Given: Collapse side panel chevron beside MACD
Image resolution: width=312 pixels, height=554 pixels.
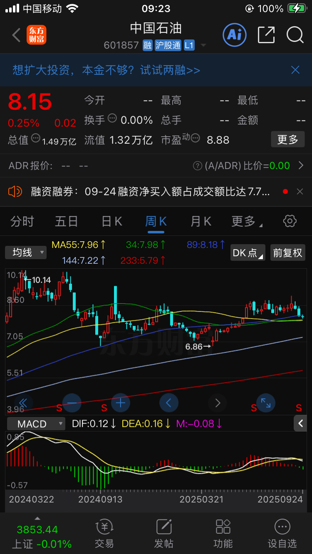Looking at the screenshot, I should click(301, 424).
